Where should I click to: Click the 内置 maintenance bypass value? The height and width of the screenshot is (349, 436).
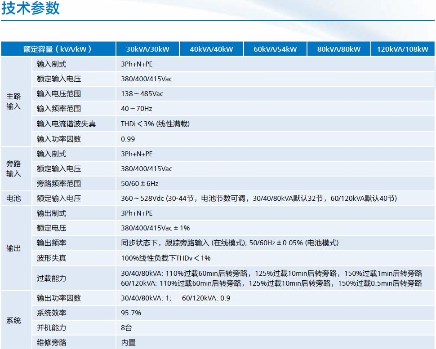(128, 342)
